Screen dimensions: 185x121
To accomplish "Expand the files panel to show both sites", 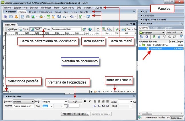I will (x=182, y=37).
